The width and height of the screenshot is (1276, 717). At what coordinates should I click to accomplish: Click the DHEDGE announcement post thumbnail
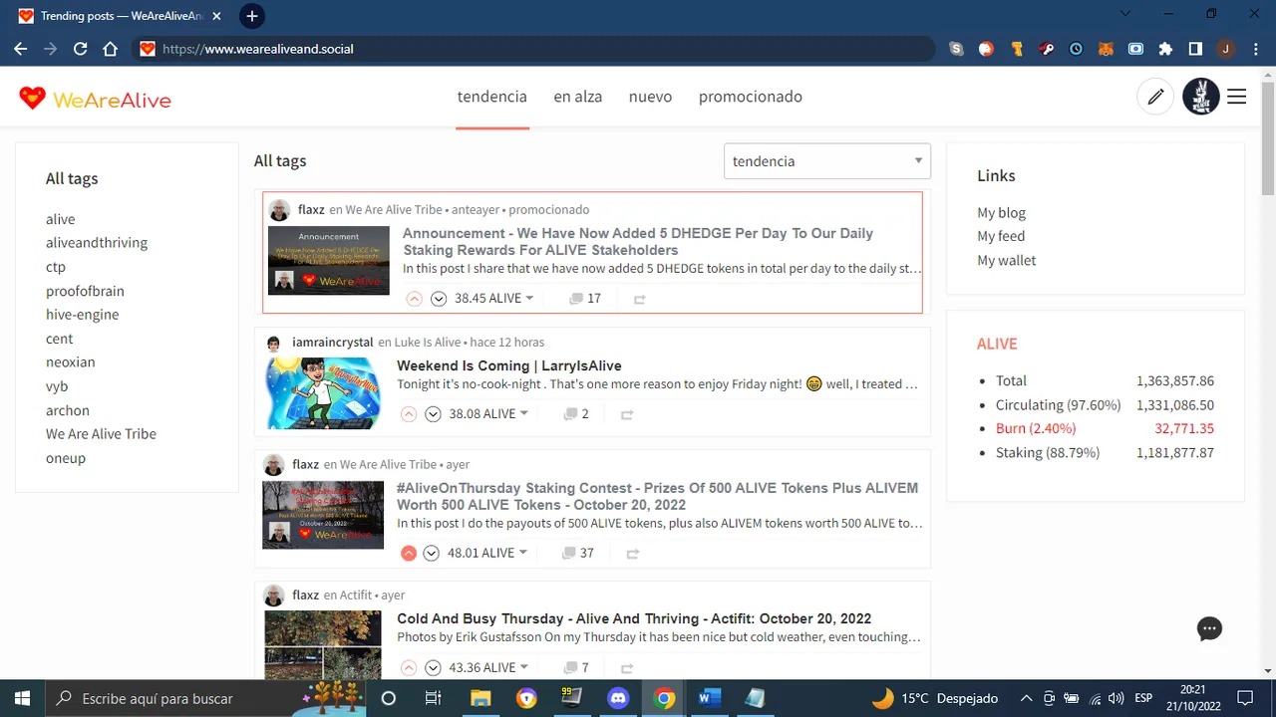(x=329, y=261)
